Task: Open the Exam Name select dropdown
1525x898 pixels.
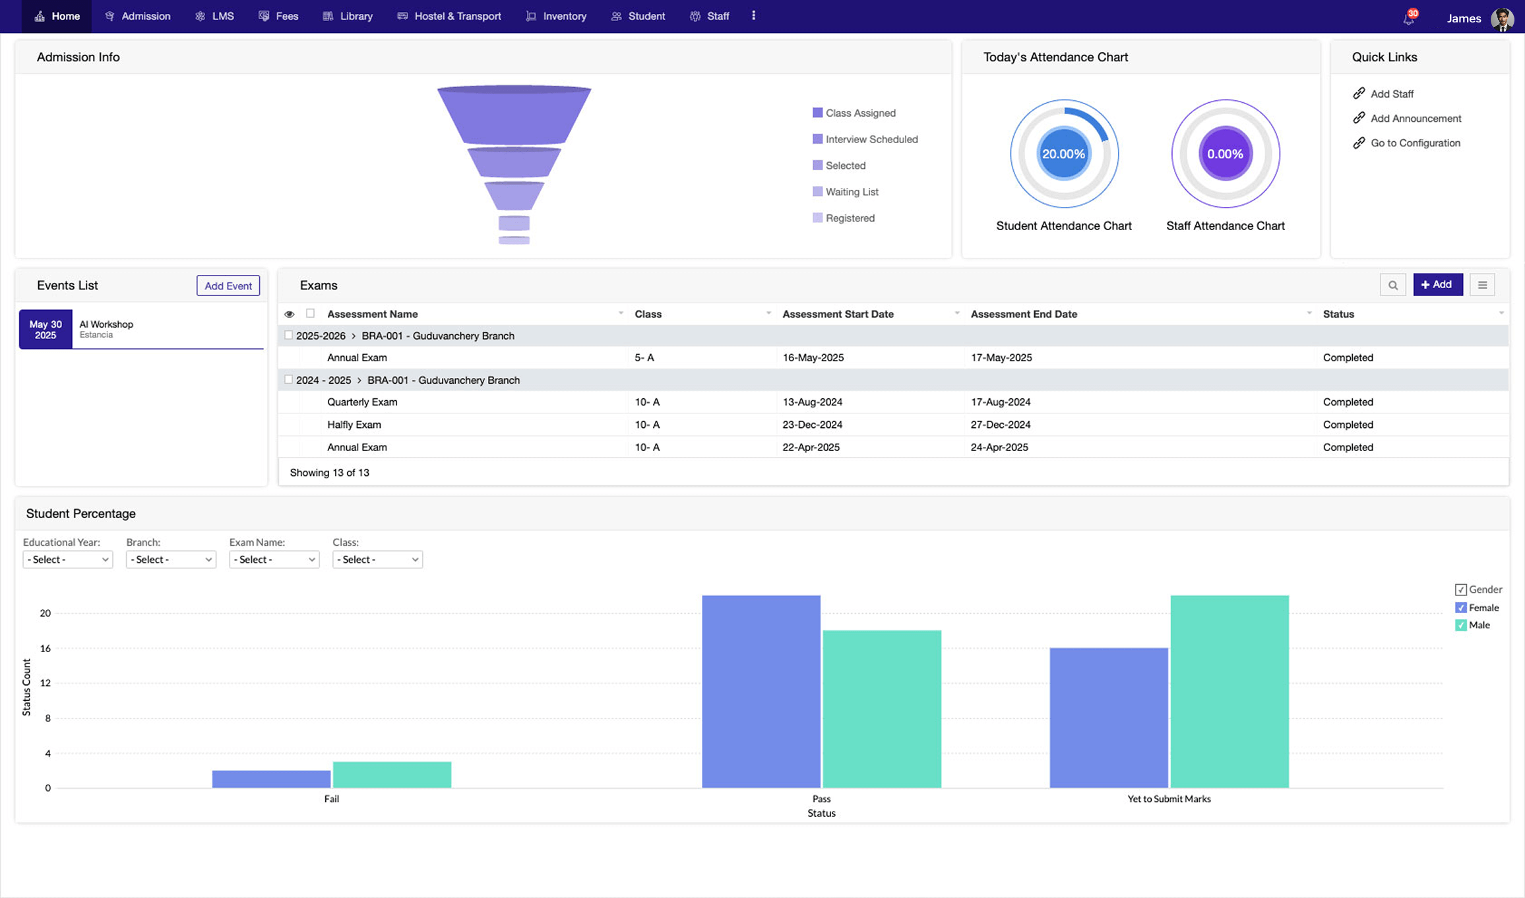Action: [x=274, y=559]
